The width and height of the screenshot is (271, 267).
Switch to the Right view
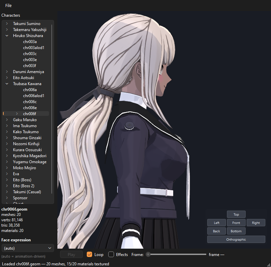point(256,223)
